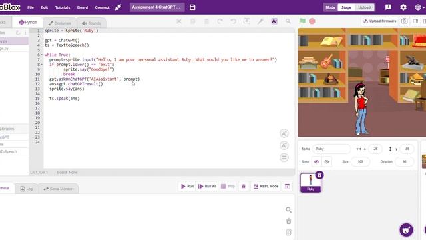The image size is (426, 240).
Task: Toggle the highlighted A+ font size icon
Action: point(274,21)
